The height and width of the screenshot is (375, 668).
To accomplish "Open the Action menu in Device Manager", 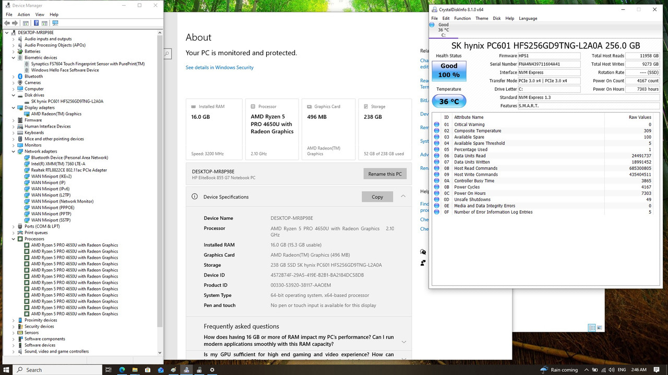I will [24, 15].
